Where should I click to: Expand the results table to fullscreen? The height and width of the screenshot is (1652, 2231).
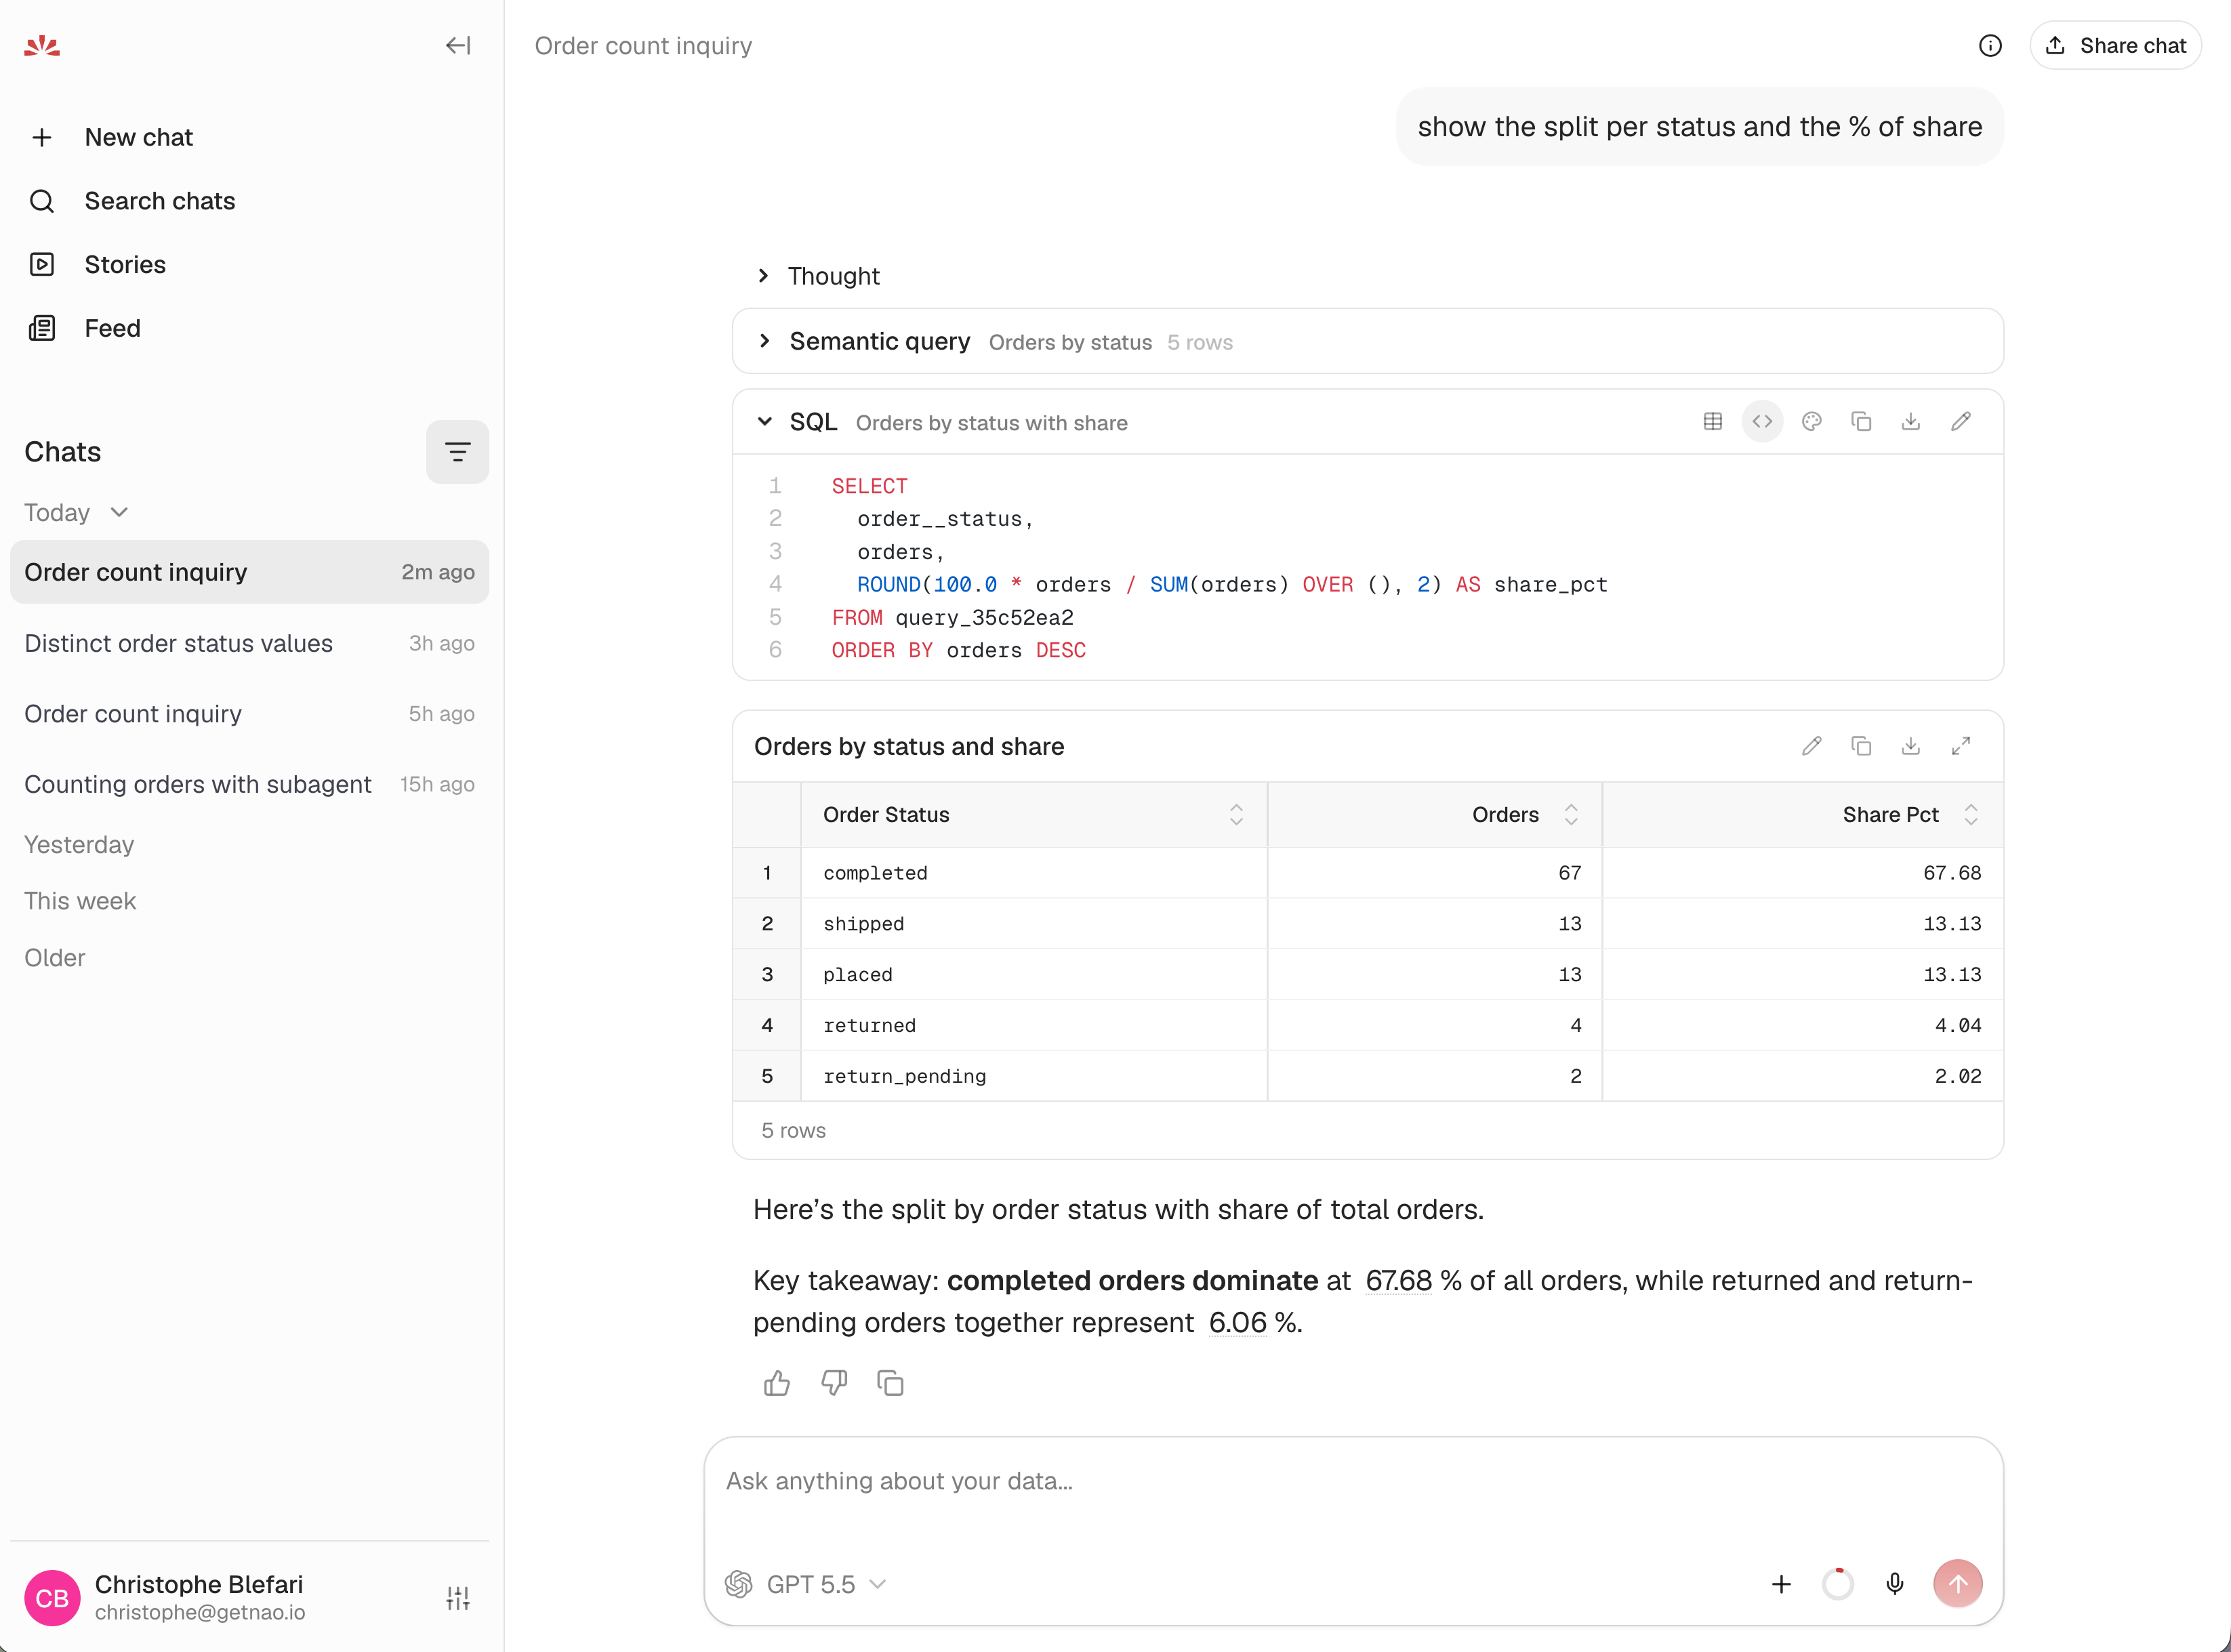[1961, 746]
